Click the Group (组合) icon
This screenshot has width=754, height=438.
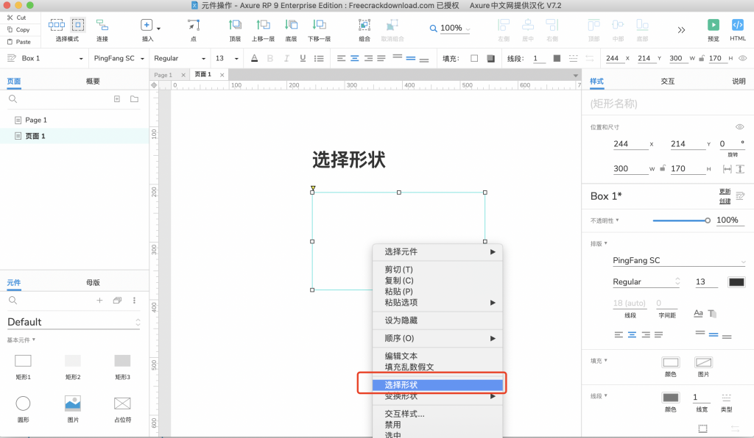pos(364,25)
